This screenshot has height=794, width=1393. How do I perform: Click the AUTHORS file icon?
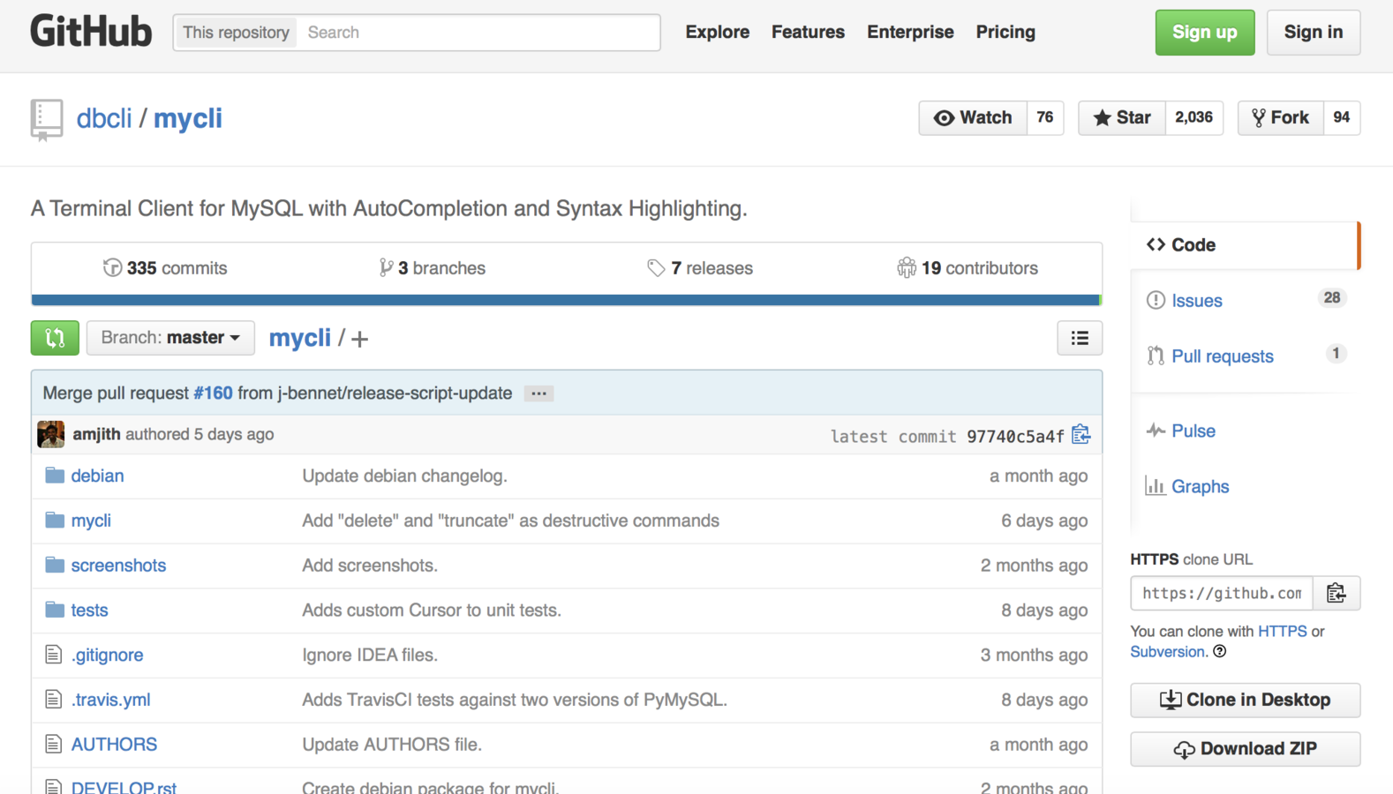coord(54,745)
